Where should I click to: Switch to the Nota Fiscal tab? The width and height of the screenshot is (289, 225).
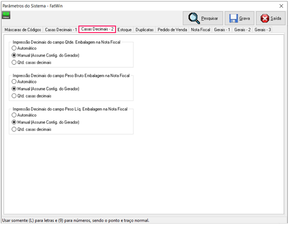200,30
